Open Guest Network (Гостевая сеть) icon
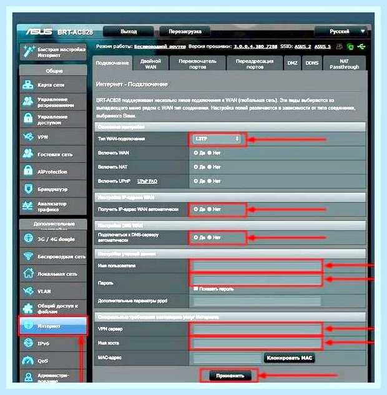Image resolution: width=387 pixels, height=395 pixels. click(x=27, y=154)
